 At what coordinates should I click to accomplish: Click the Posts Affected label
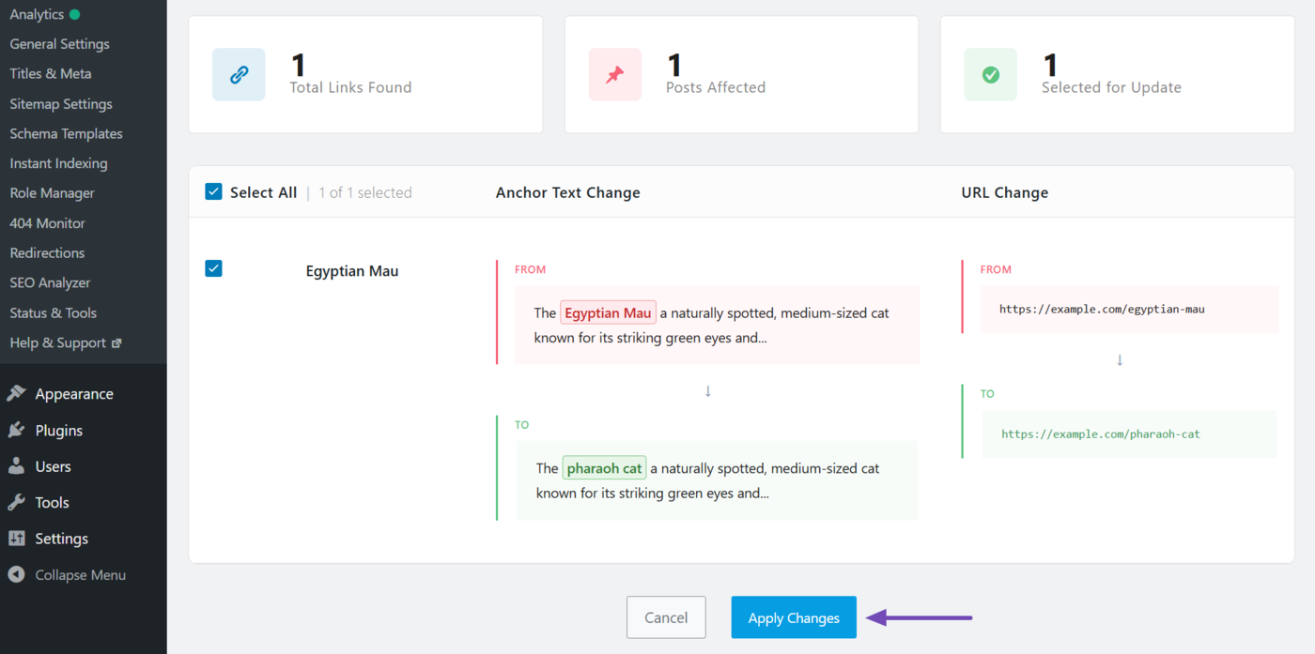coord(716,87)
